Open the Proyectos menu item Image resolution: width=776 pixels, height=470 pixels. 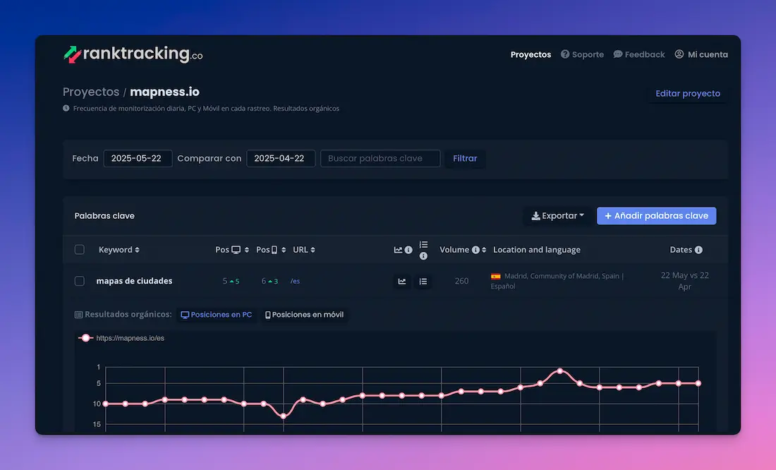pyautogui.click(x=531, y=54)
